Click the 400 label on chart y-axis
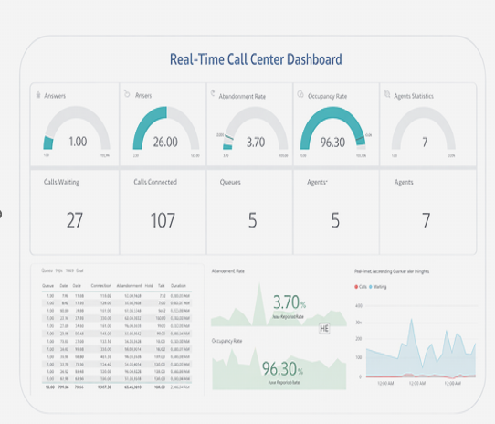The image size is (495, 424). (359, 306)
